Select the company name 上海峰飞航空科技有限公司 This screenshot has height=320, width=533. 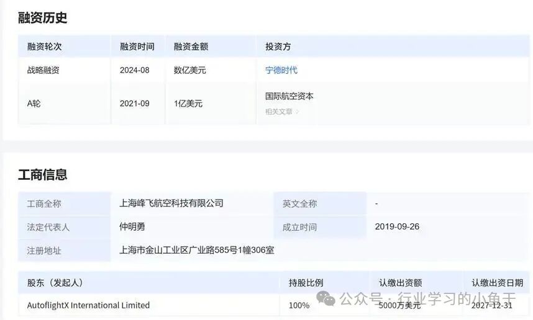171,203
